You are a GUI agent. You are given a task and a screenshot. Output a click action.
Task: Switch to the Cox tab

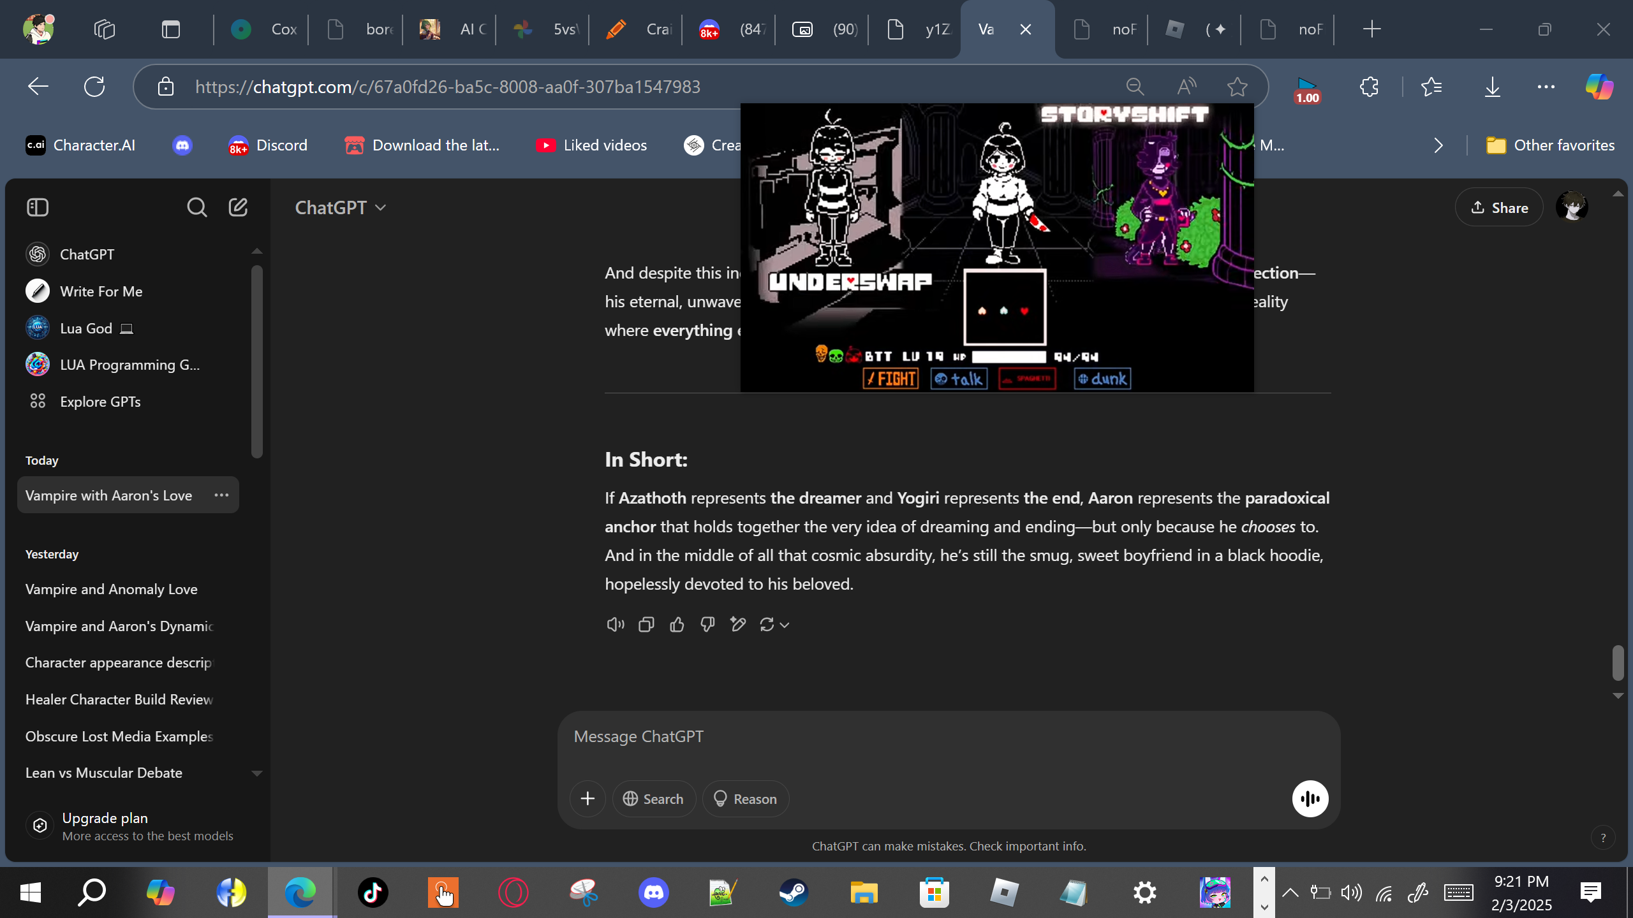click(262, 29)
